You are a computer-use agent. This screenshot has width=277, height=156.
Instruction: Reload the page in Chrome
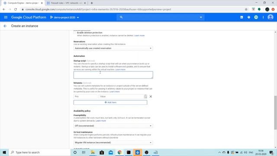pos(16,10)
